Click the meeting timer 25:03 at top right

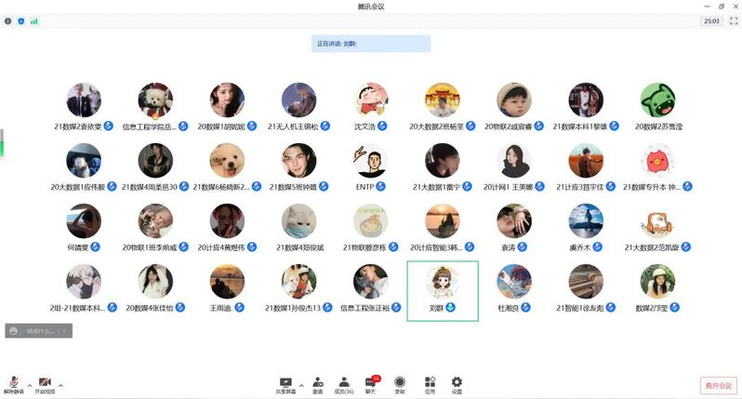[711, 20]
